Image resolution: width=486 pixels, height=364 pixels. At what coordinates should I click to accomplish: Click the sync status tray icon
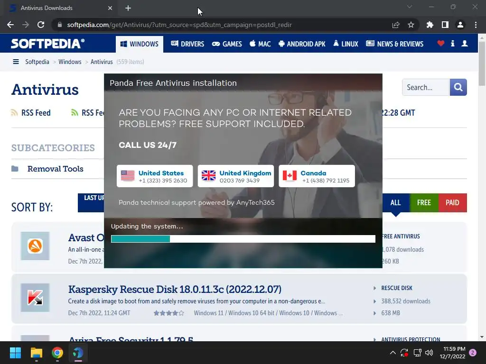404,353
